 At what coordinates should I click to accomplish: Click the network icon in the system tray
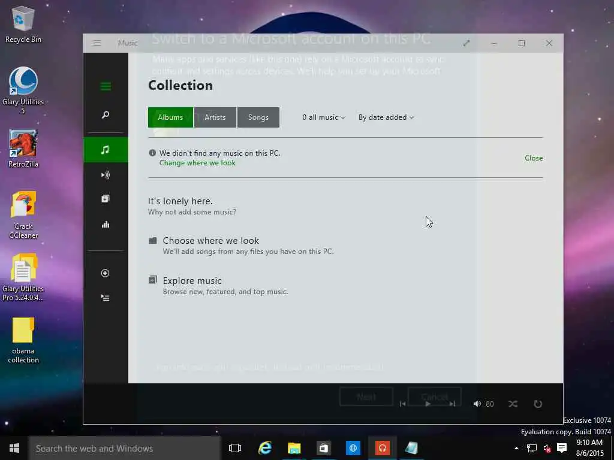click(x=531, y=448)
